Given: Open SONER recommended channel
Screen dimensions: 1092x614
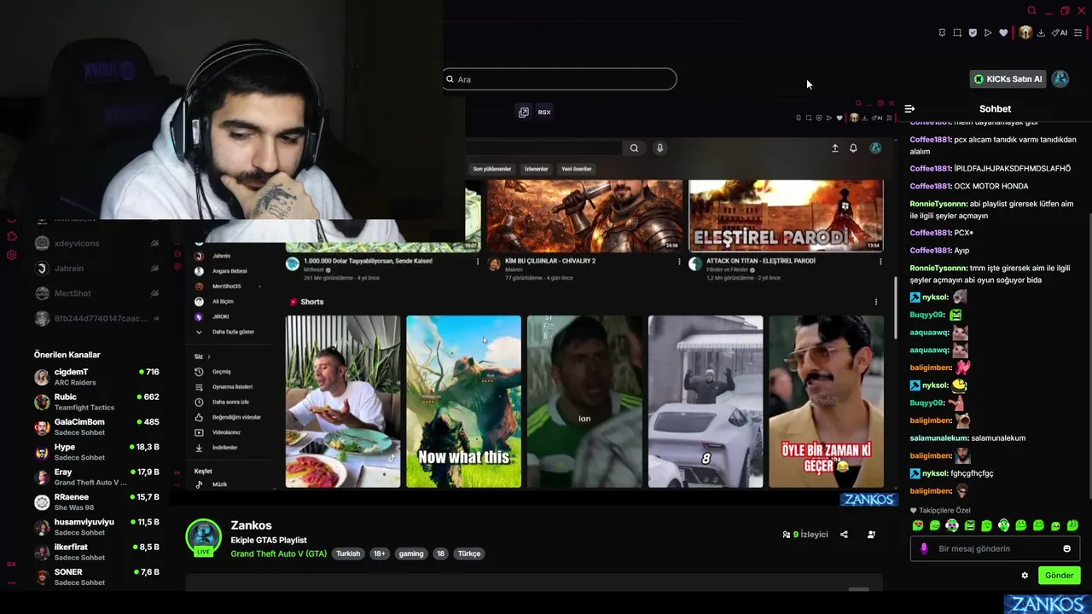Looking at the screenshot, I should coord(96,577).
